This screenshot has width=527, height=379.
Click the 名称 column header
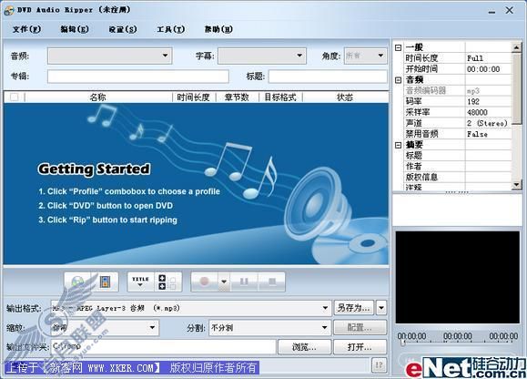click(x=97, y=97)
